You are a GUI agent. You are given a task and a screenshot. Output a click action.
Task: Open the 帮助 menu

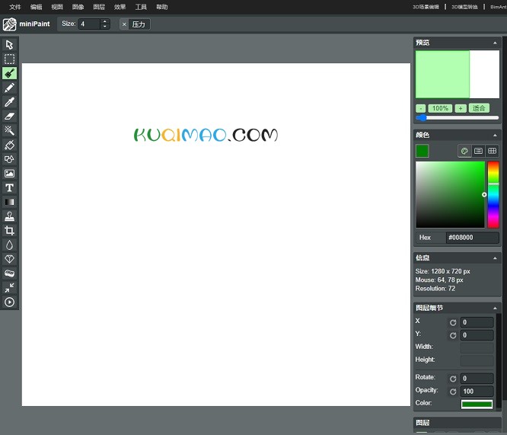coord(162,7)
